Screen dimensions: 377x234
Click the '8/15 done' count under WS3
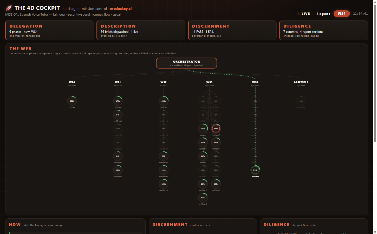209,86
